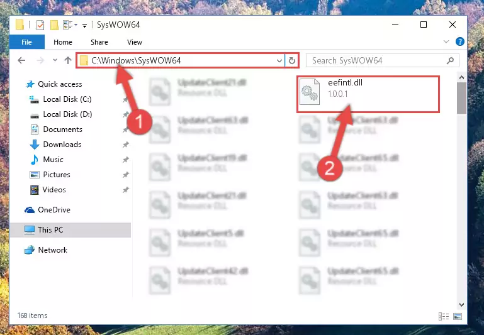484x335 pixels.
Task: Refresh the SysWOW64 folder
Action: coord(291,60)
